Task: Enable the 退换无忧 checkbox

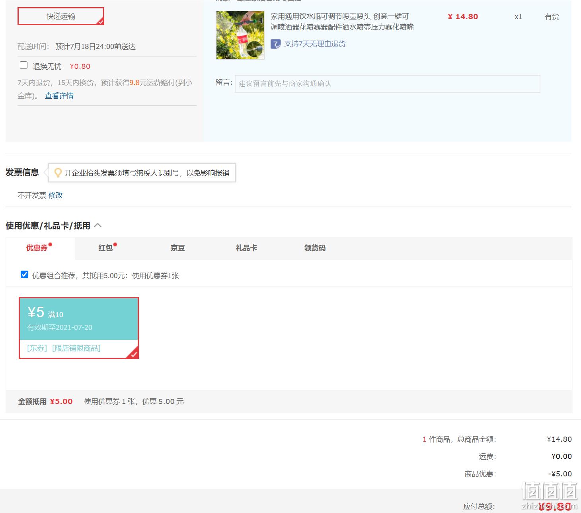Action: tap(24, 65)
